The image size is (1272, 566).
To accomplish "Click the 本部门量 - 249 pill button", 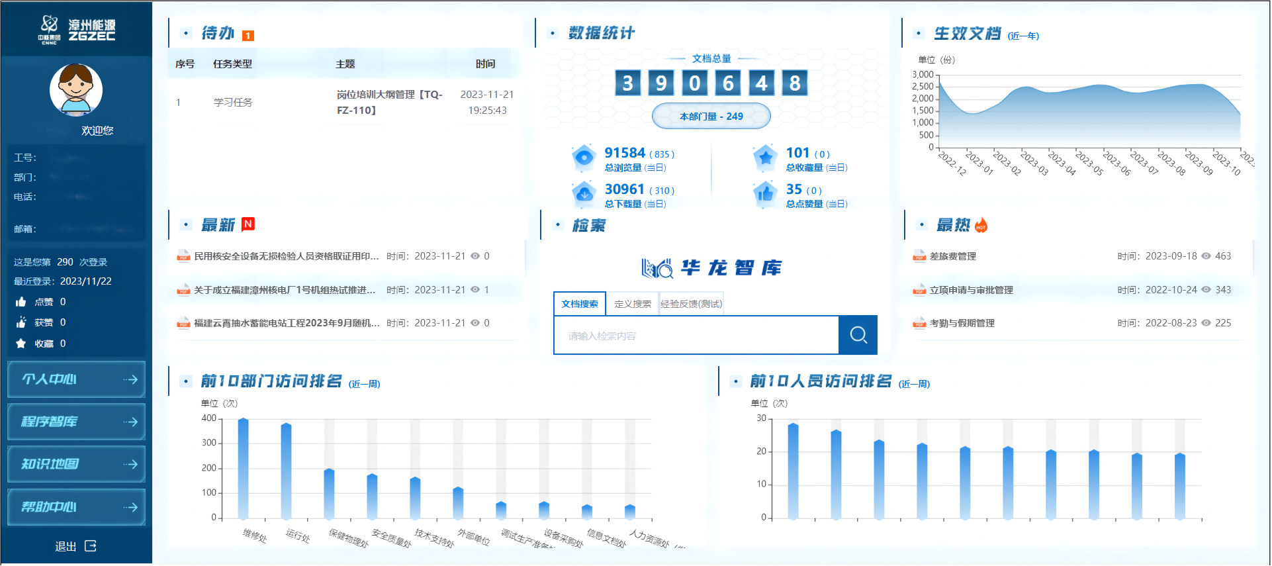I will coord(711,117).
